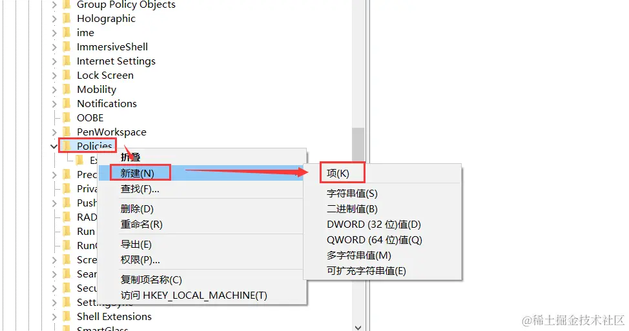Select the Shell Extensions tree item
The width and height of the screenshot is (629, 331).
coord(114,316)
